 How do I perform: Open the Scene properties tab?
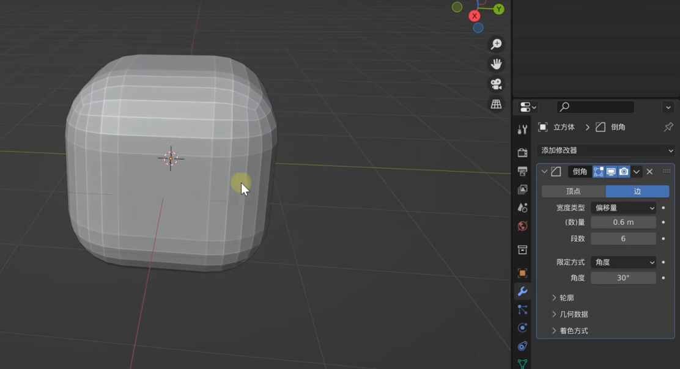(523, 208)
